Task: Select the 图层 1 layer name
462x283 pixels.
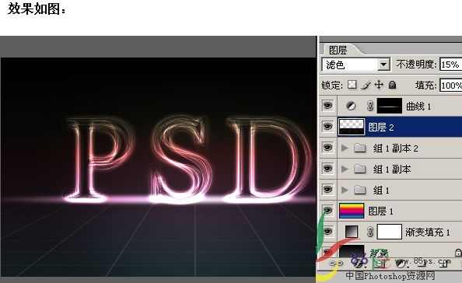Action: 380,211
